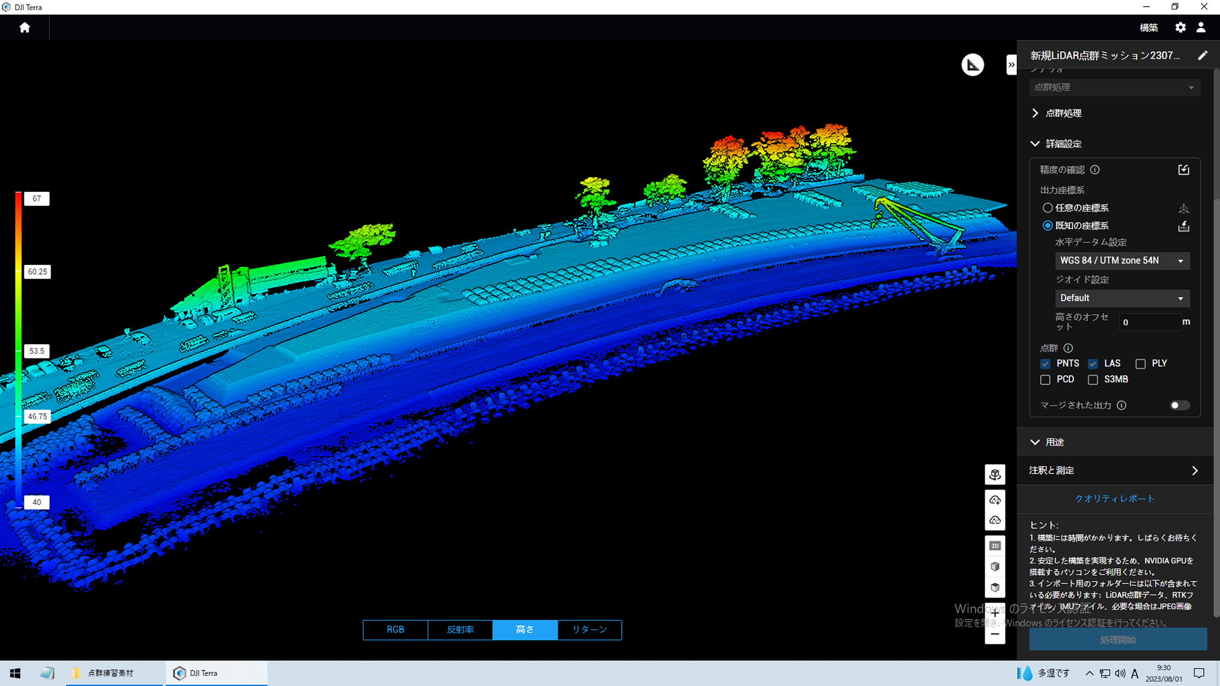The height and width of the screenshot is (686, 1220).
Task: Open the measurement tool icon
Action: click(x=973, y=64)
